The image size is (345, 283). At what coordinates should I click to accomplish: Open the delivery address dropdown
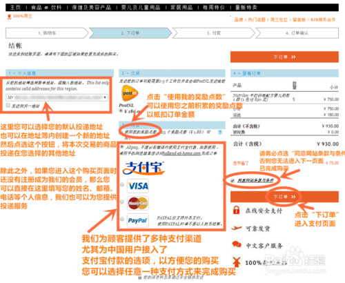pyautogui.click(x=57, y=97)
